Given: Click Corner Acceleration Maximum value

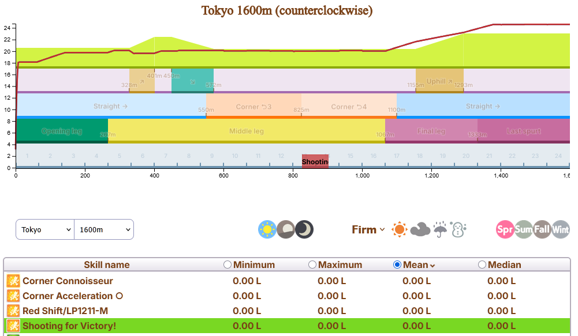Looking at the screenshot, I should pos(331,296).
